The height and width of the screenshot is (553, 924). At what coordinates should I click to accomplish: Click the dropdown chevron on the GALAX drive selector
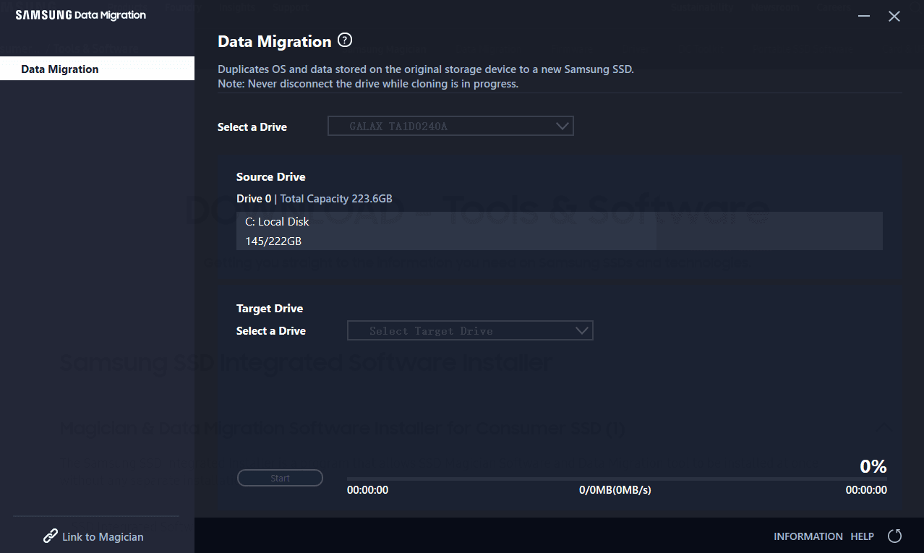562,126
